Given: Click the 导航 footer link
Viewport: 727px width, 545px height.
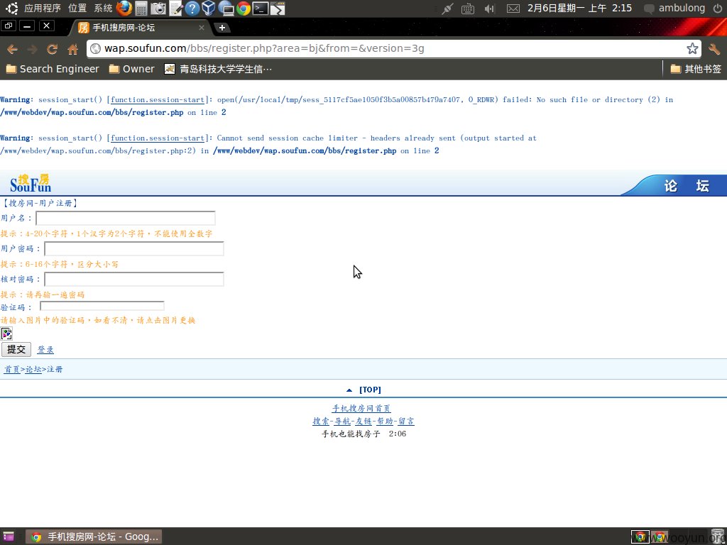Looking at the screenshot, I should click(342, 422).
